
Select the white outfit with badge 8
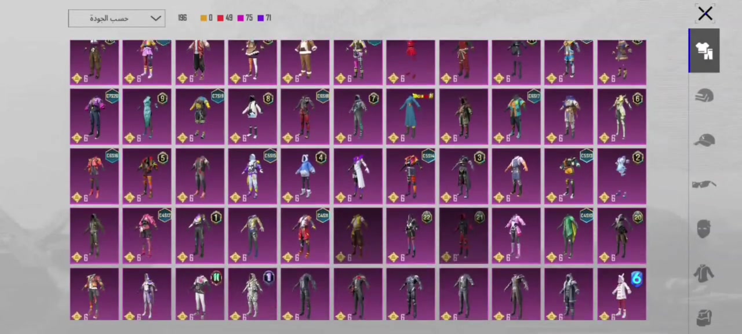click(x=253, y=117)
